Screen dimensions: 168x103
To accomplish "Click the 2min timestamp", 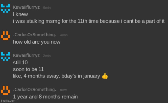I will (47, 56).
